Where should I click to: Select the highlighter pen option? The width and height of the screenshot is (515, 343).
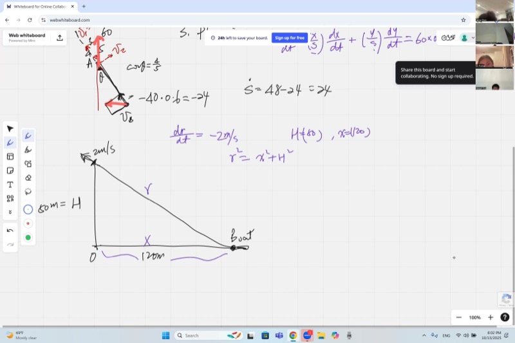point(28,149)
